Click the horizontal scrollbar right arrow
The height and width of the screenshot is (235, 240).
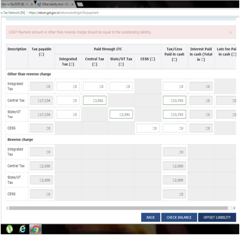coord(234,208)
